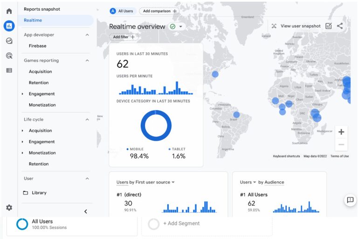Expand Monetization under Life cycle

click(22, 153)
